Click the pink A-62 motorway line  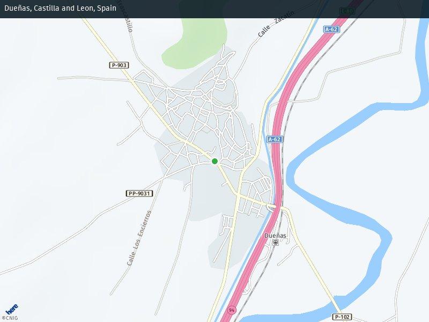(277, 164)
